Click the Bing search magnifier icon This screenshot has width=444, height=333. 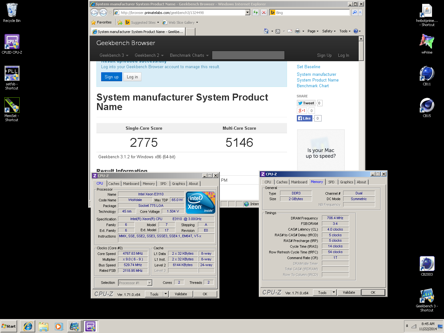pos(355,12)
